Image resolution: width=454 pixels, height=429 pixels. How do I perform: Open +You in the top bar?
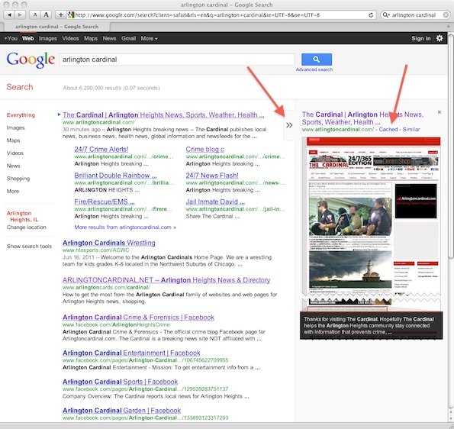coord(11,38)
